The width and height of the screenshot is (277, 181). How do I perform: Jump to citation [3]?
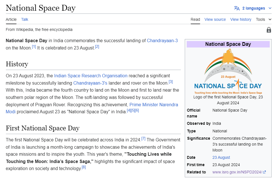(x=171, y=82)
